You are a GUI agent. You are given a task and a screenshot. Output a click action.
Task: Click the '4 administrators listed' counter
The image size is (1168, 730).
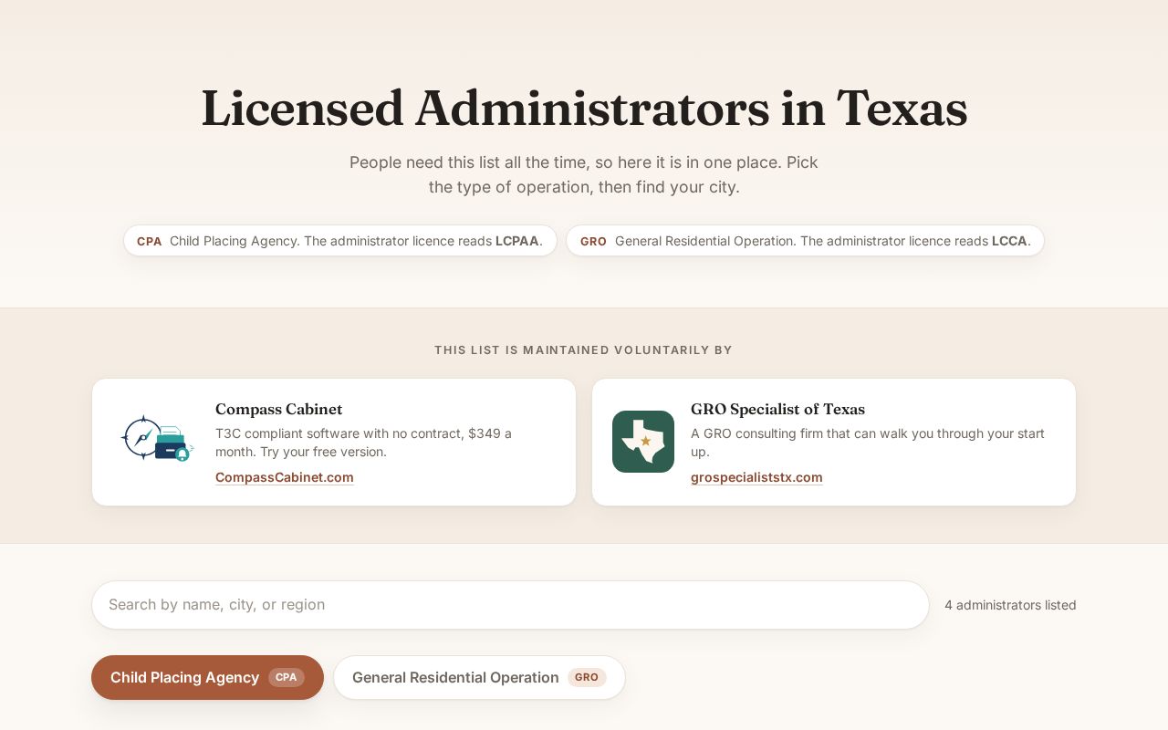(1010, 605)
